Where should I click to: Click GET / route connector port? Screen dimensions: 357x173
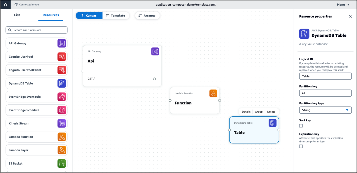(155, 79)
